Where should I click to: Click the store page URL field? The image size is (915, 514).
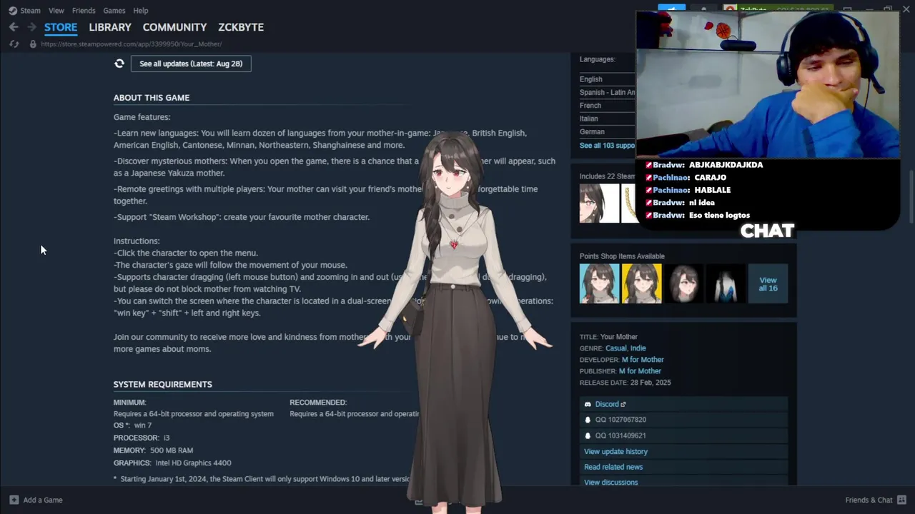[132, 44]
